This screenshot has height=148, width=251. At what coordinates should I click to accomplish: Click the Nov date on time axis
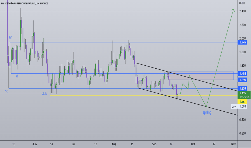[x=233, y=144]
